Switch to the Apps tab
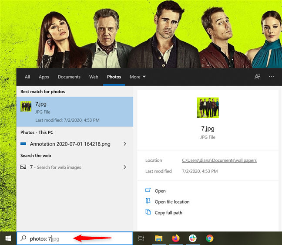Viewport: 282px width, 245px height. (44, 77)
